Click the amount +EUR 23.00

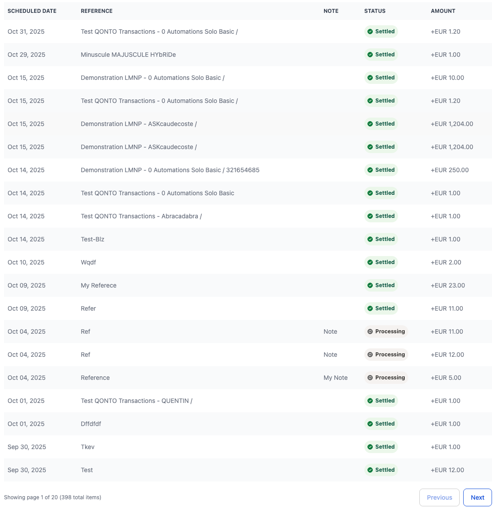pos(448,285)
